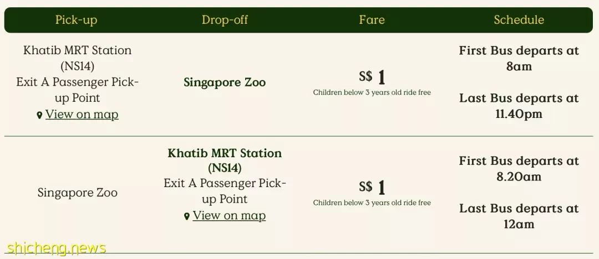This screenshot has height=259, width=599.
Task: Click bold Khatib MRT Station (NS14) drop-off heading
Action: click(x=225, y=160)
